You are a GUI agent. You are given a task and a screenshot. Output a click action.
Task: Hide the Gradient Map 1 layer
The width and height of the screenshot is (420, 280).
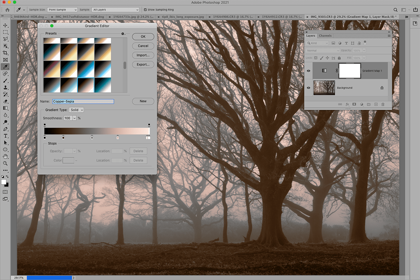(x=308, y=71)
